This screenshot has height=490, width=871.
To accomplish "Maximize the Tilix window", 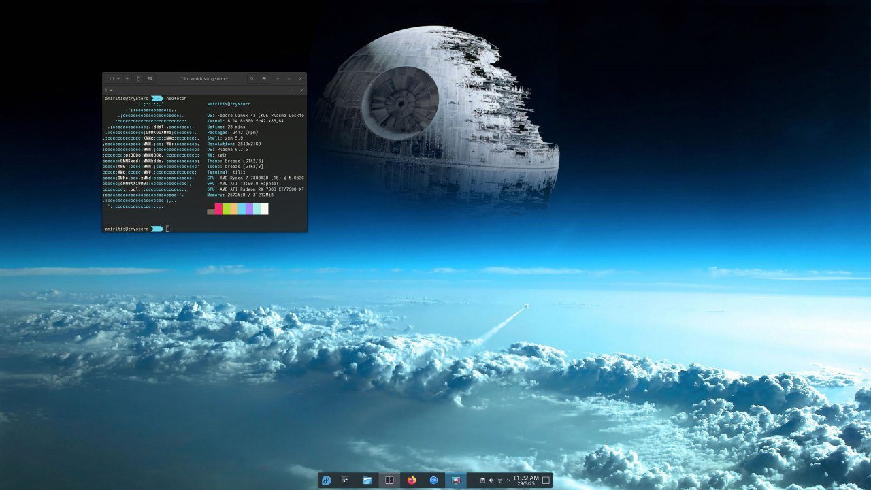I will click(x=289, y=79).
